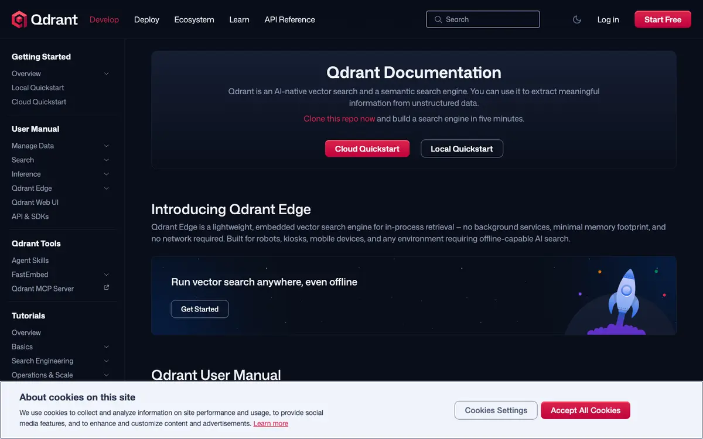This screenshot has width=703, height=439.
Task: Click the Qdrant Documentation title
Action: [x=414, y=73]
